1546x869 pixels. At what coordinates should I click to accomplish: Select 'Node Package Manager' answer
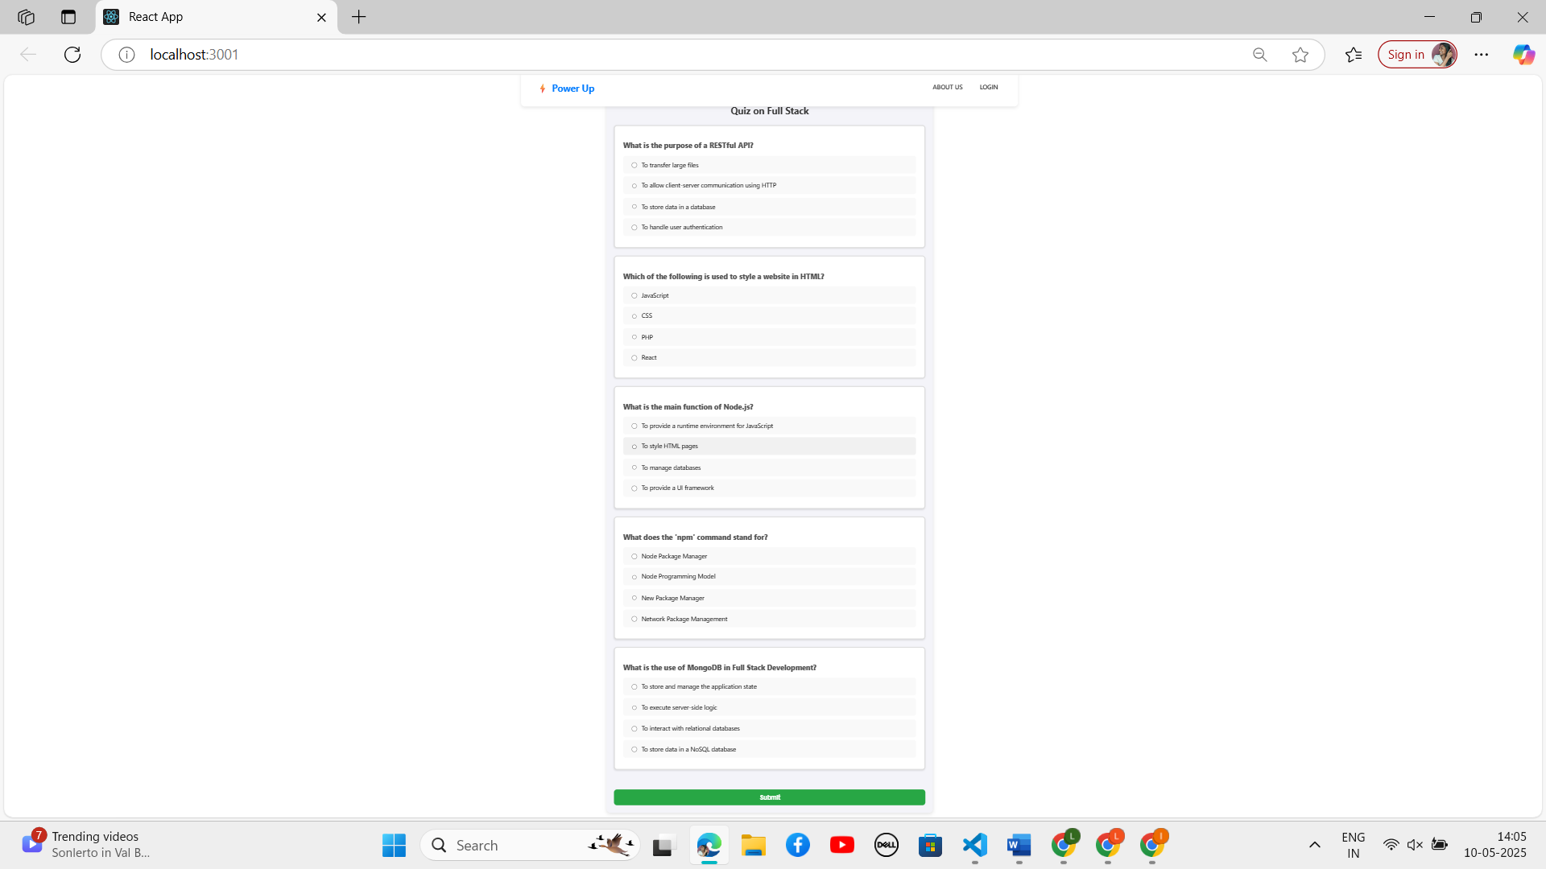635,557
